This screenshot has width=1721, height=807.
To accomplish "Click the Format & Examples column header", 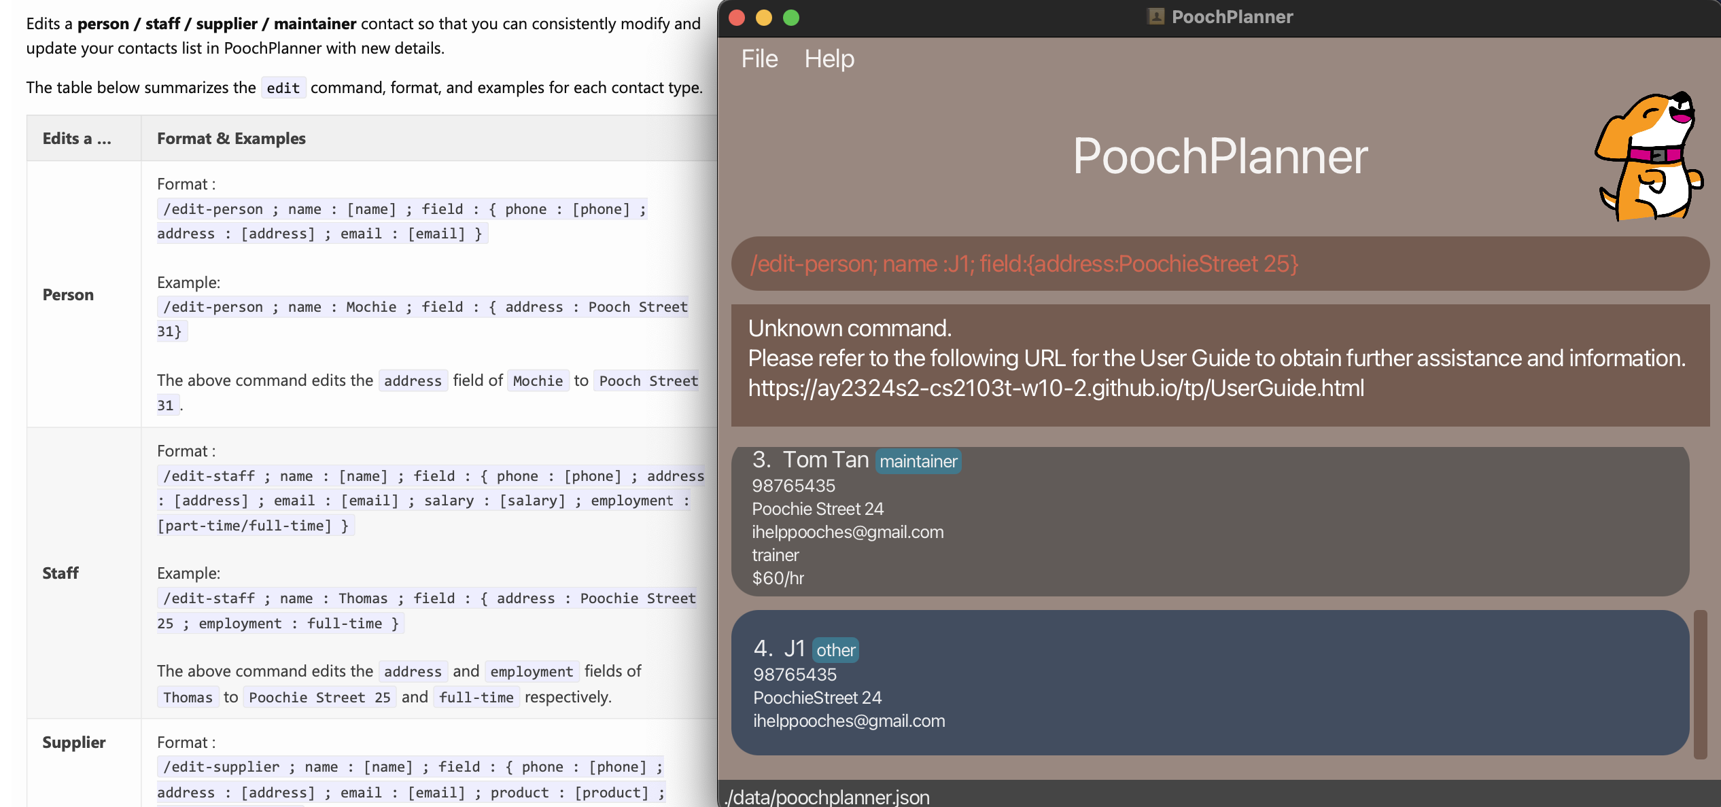I will (x=231, y=139).
